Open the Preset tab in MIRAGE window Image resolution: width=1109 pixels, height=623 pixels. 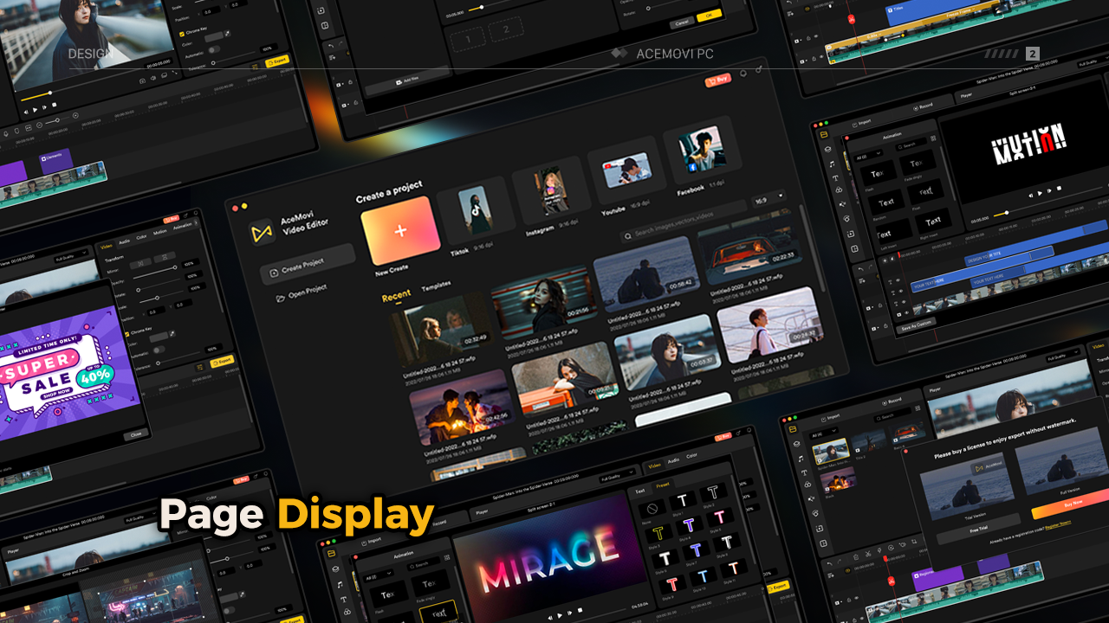(662, 485)
